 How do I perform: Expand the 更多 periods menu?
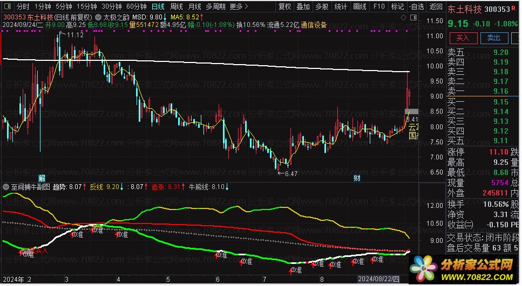click(x=239, y=6)
